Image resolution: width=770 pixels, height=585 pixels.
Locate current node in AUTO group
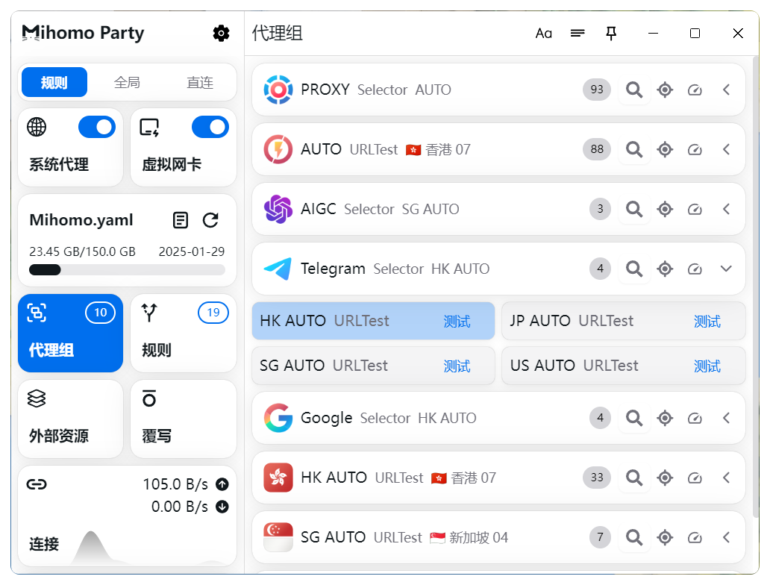[x=665, y=149]
